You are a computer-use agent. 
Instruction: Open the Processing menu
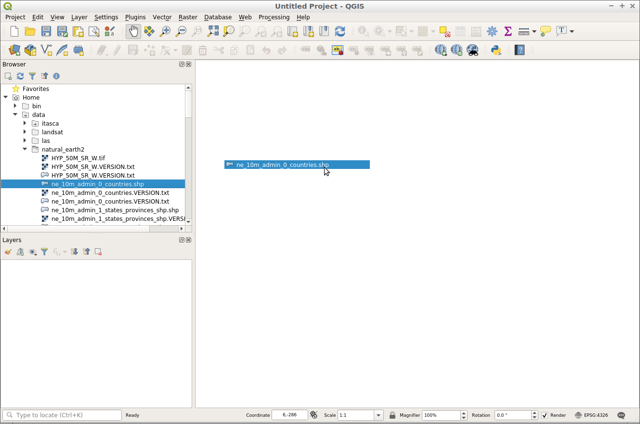[274, 17]
